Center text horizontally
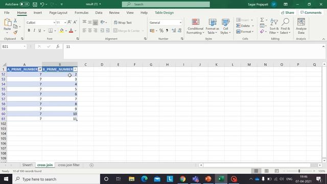Screen dimensions: 327x184 point(90,31)
